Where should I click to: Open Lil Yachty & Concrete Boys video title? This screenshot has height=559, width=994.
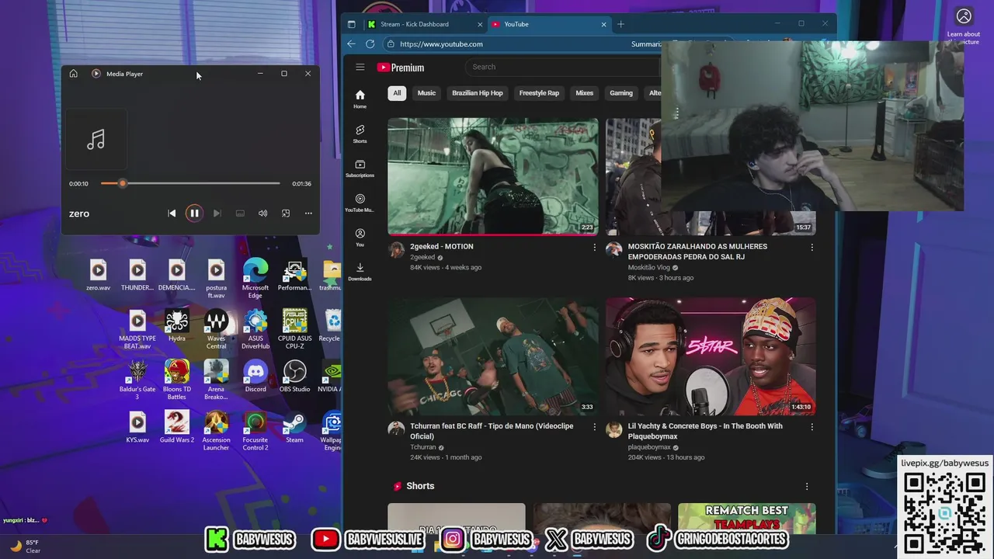pyautogui.click(x=705, y=431)
